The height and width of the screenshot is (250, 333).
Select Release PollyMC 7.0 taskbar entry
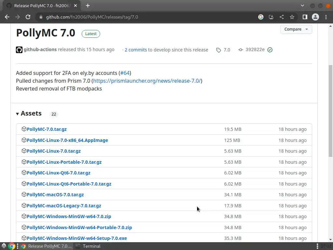click(47, 246)
